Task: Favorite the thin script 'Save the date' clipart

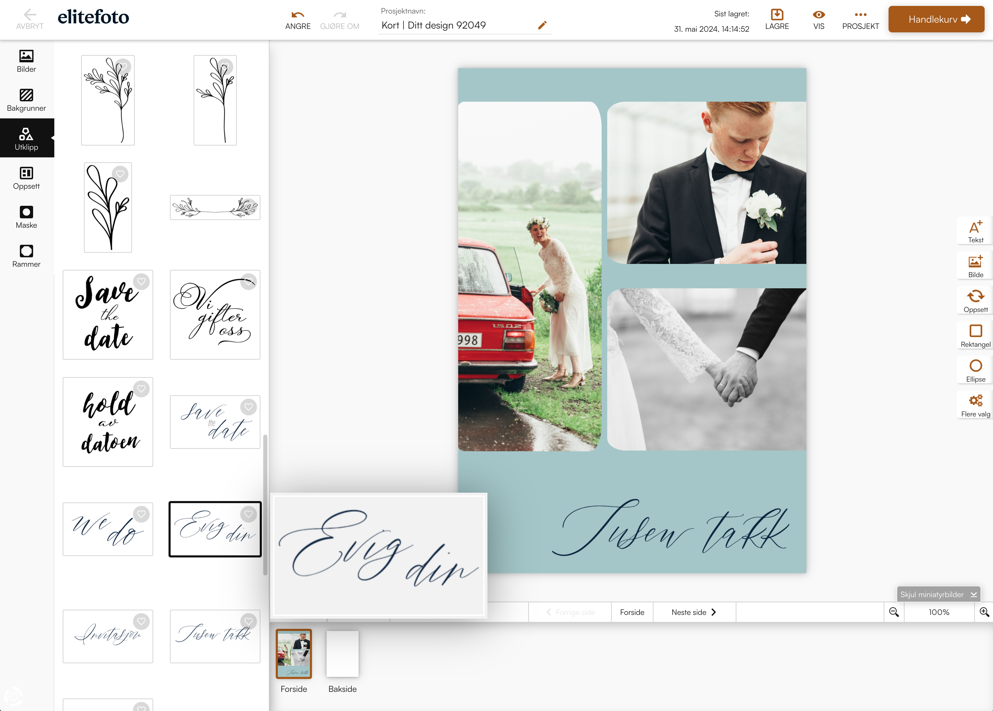Action: tap(249, 407)
